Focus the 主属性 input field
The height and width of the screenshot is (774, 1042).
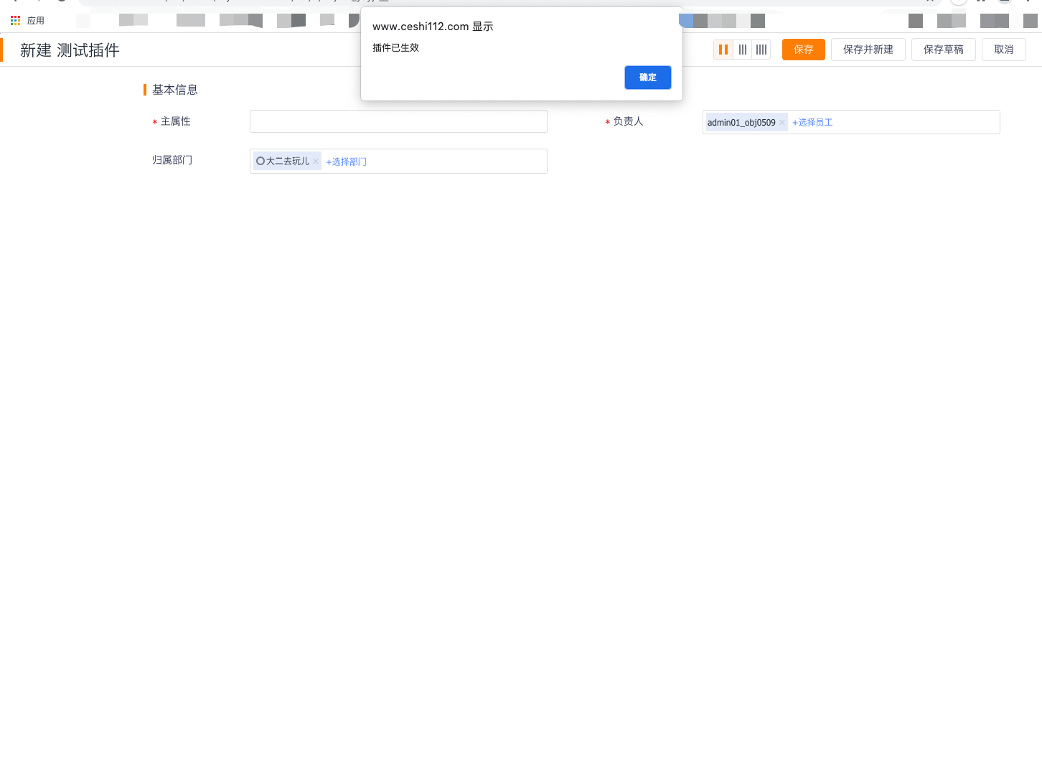click(x=398, y=121)
